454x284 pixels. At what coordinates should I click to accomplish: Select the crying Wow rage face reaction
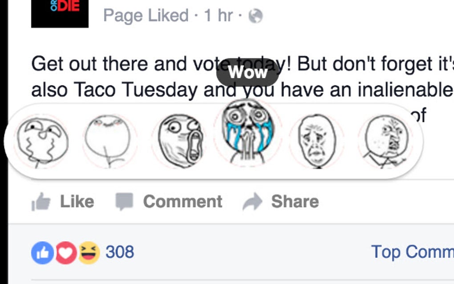coord(248,134)
